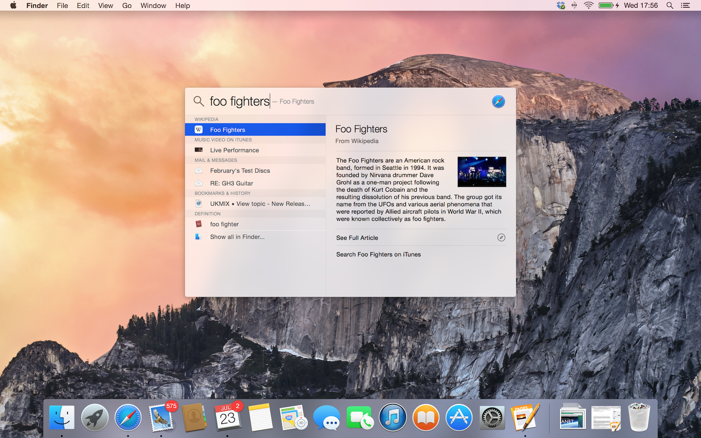Screen dimensions: 701x438
Task: Open Apple menu
Action: (13, 5)
